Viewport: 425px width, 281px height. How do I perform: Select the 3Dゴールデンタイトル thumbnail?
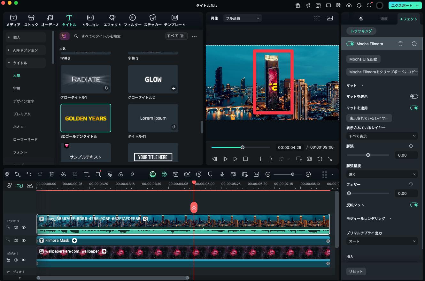pos(86,118)
